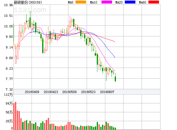Click the 112万 volume axis label

(9, 95)
